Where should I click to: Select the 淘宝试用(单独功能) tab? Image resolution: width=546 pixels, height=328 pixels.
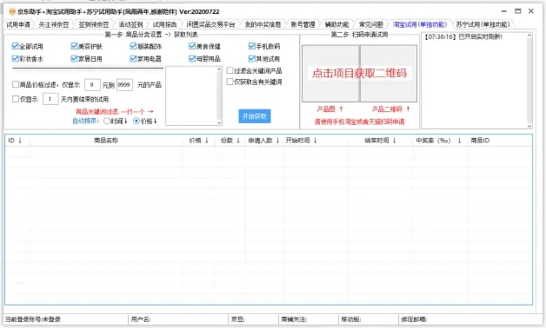[420, 24]
